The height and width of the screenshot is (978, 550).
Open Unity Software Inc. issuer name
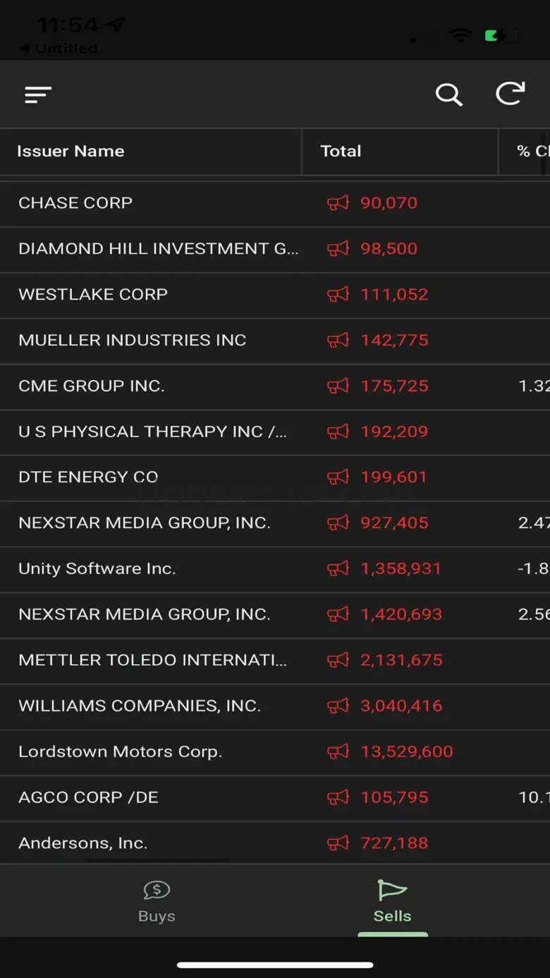97,569
